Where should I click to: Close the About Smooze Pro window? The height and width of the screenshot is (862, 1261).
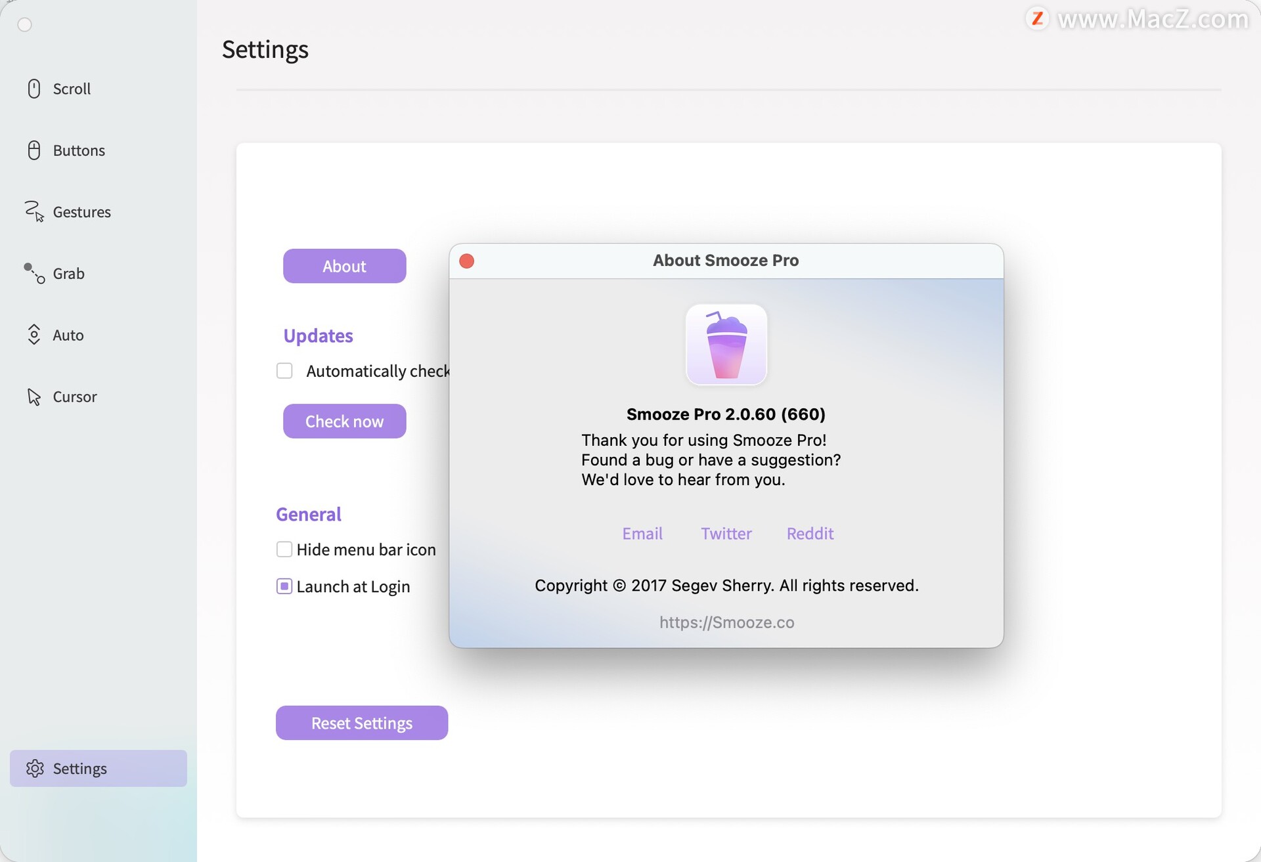[467, 261]
